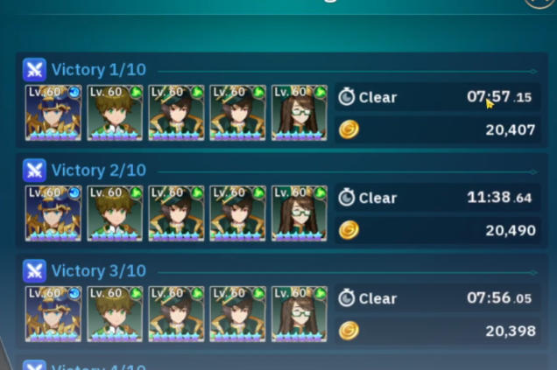Click the crossed swords icon beside Victory 1/10

pos(34,69)
